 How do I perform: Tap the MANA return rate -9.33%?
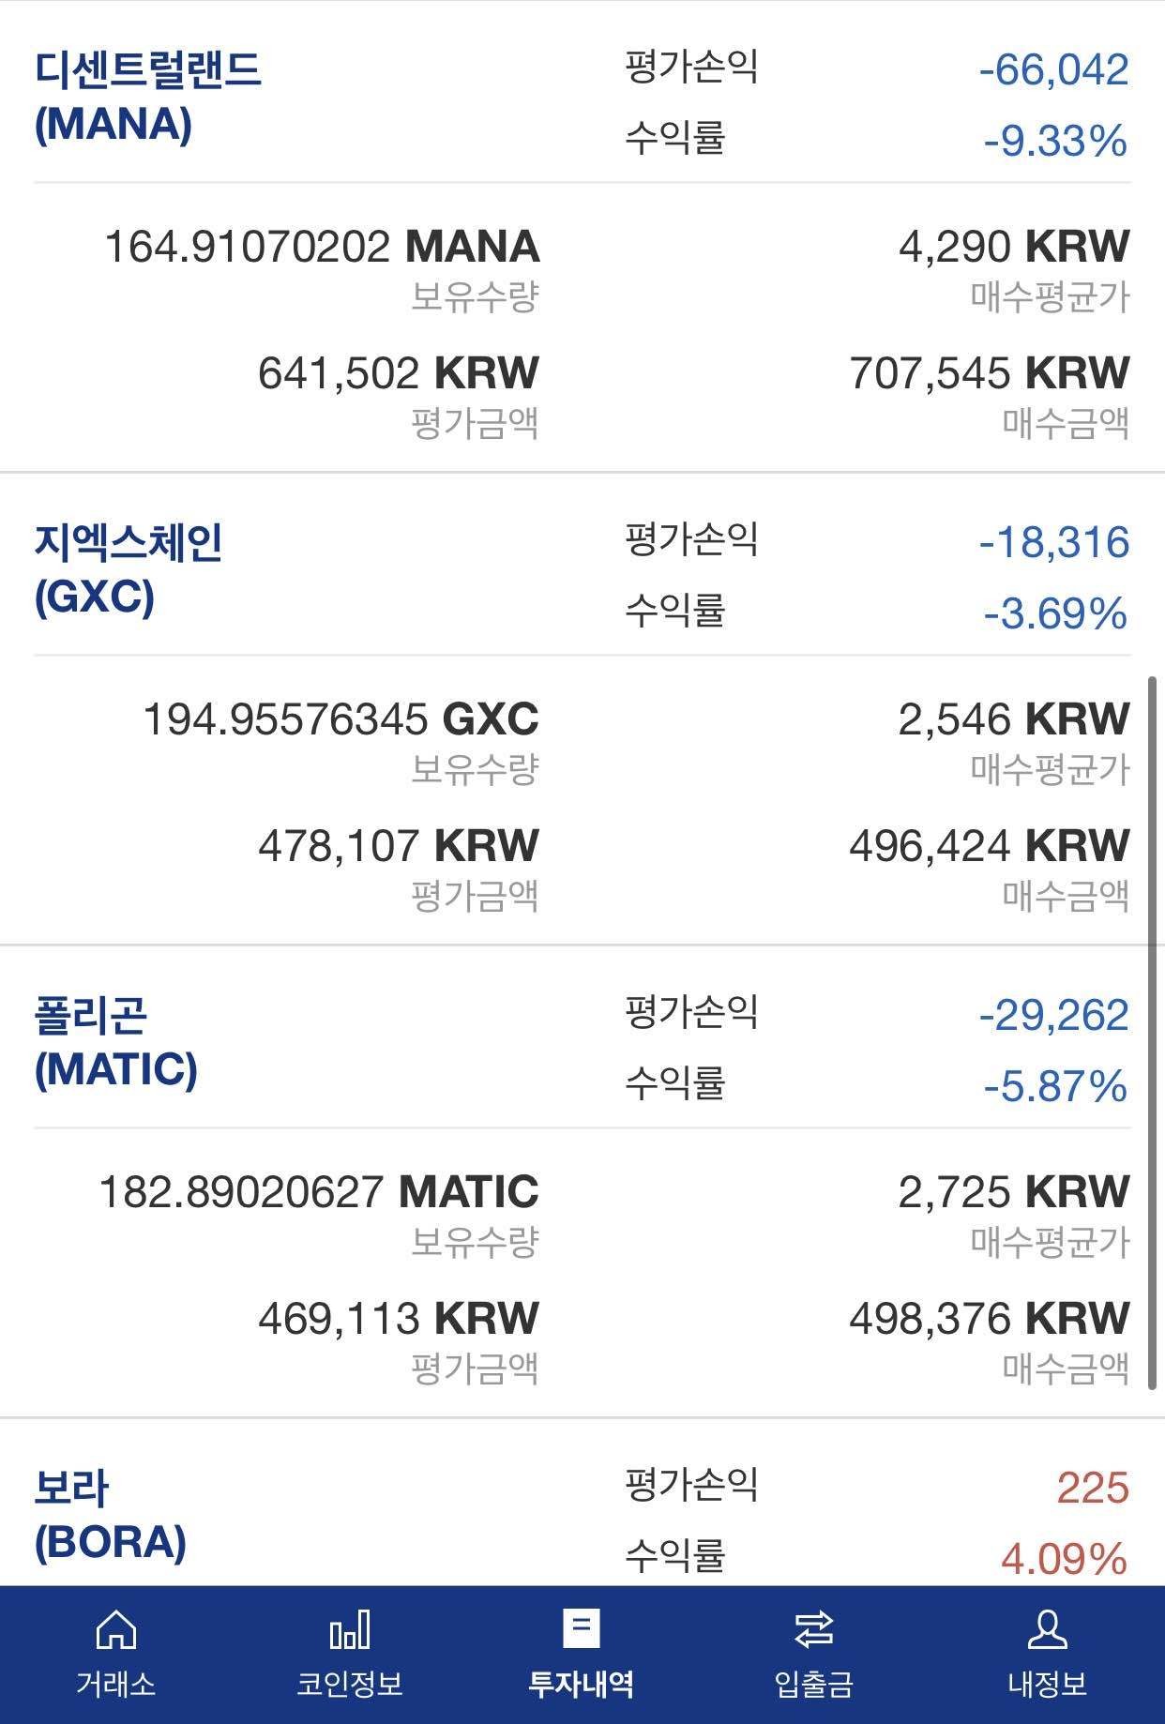pos(1055,143)
